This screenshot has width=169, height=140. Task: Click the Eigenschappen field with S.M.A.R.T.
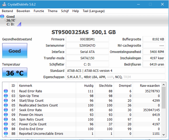click(116, 77)
